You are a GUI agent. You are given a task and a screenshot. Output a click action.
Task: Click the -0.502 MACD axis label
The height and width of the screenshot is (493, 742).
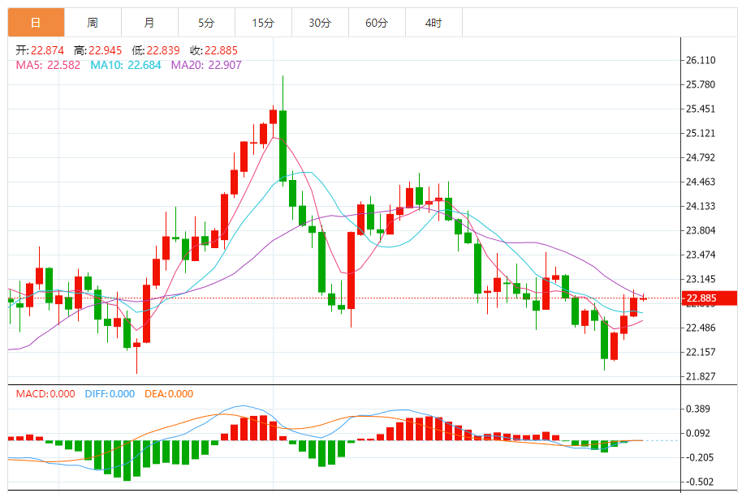pos(698,482)
